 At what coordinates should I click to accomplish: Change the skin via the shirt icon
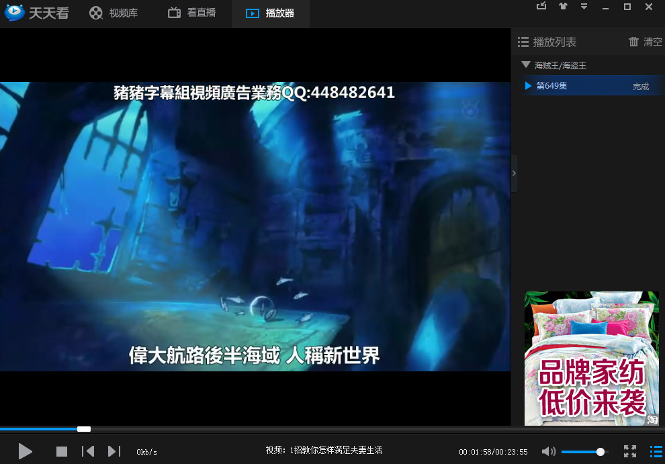[x=563, y=6]
